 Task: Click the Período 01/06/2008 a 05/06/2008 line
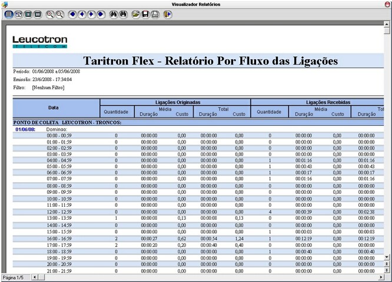point(46,71)
